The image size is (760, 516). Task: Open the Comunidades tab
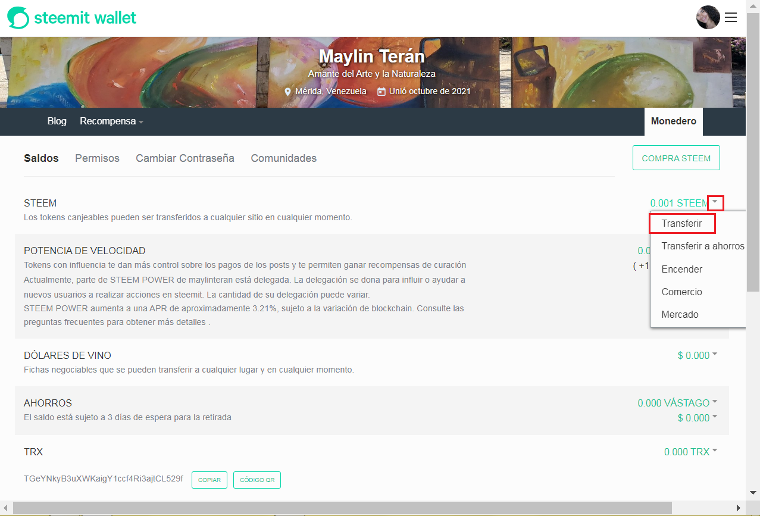pyautogui.click(x=284, y=158)
